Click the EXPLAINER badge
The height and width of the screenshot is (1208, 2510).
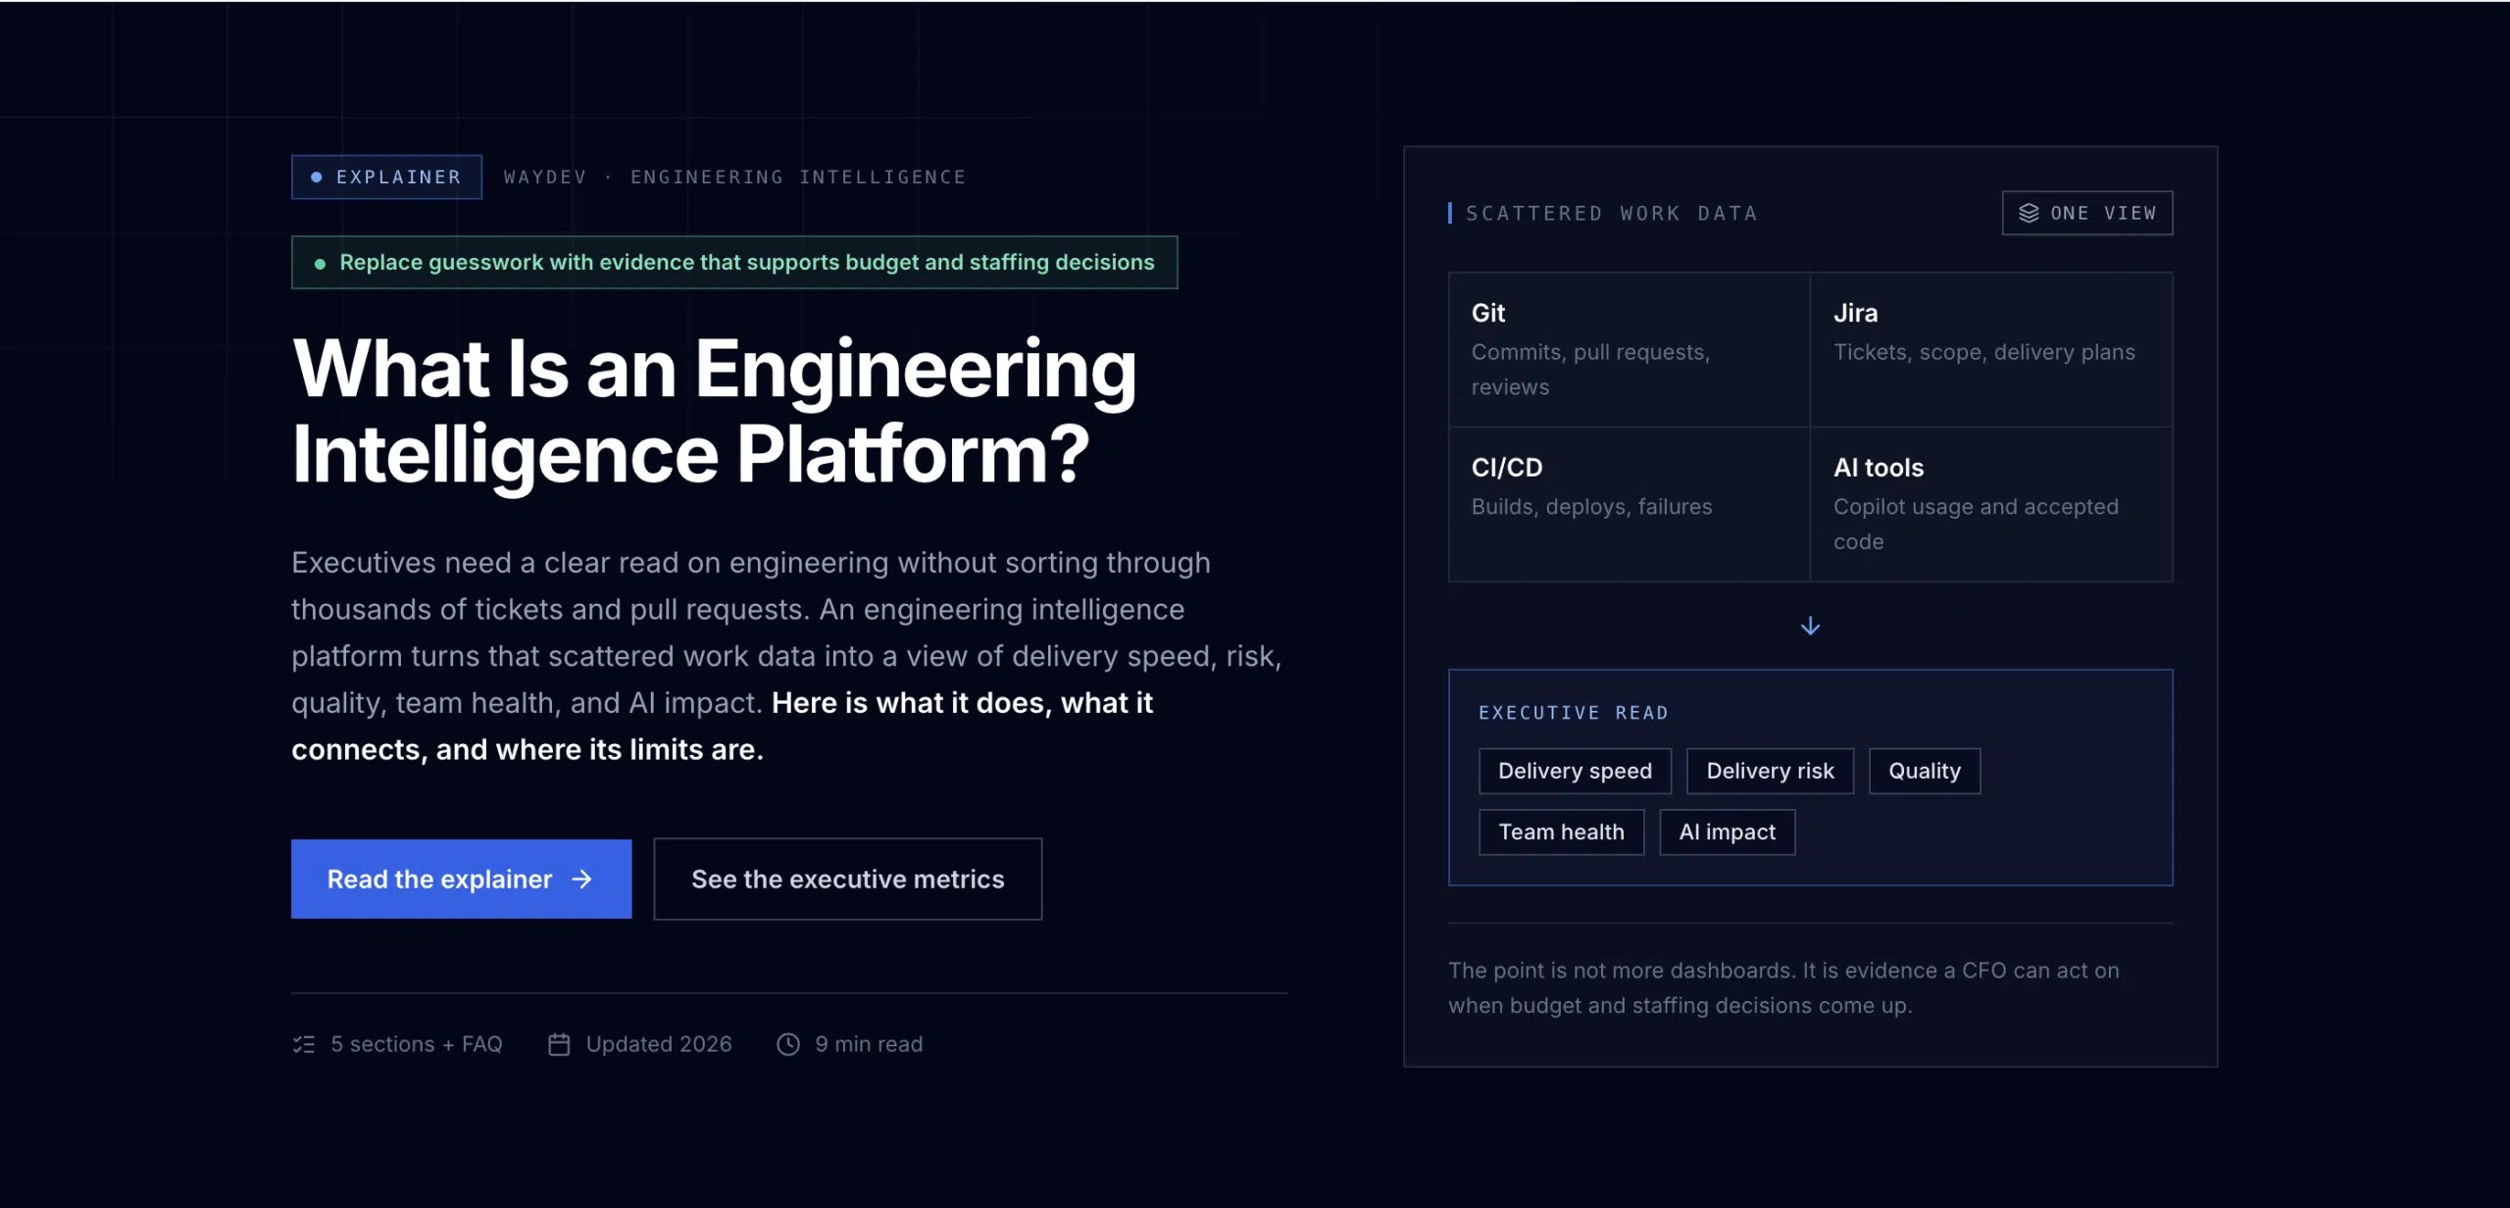pyautogui.click(x=386, y=176)
